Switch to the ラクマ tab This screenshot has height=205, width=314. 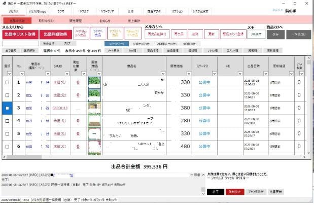61,12
